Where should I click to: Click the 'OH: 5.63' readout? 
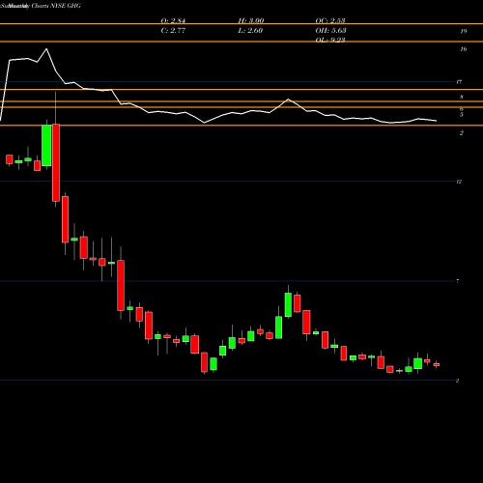[x=330, y=30]
